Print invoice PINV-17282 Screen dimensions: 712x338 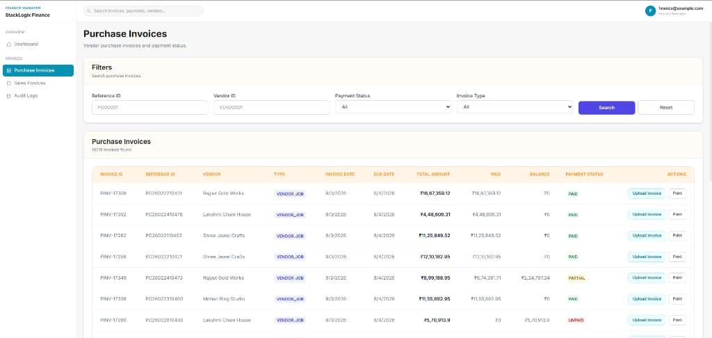coord(677,236)
